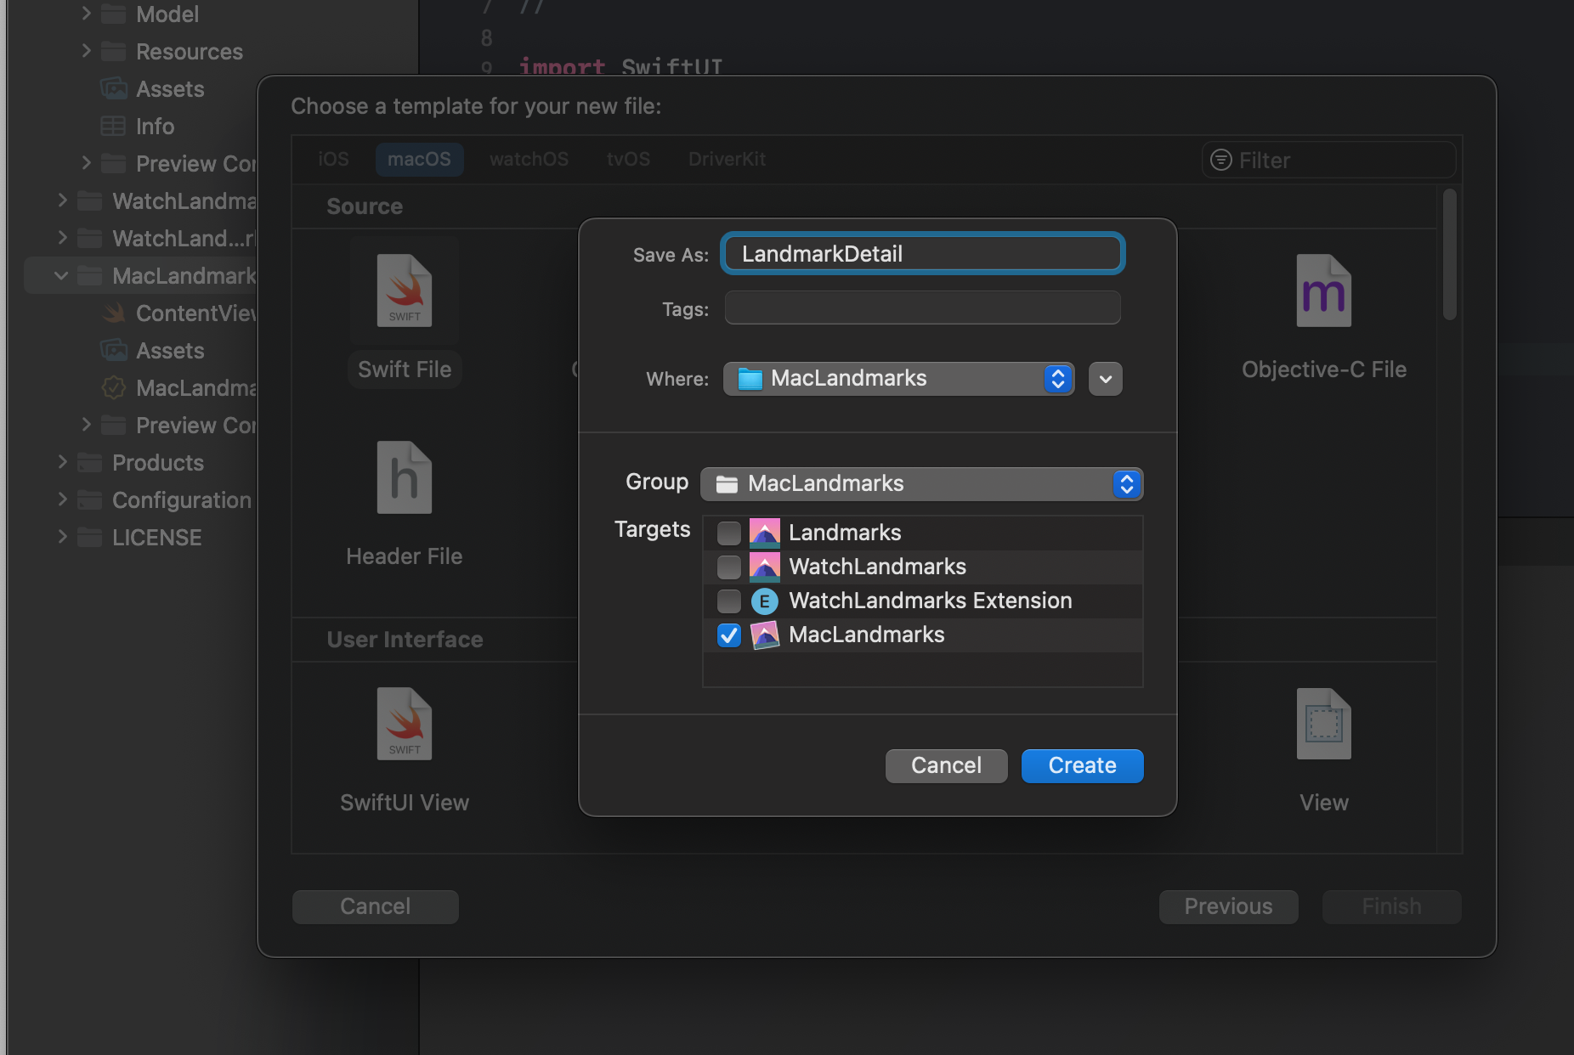Click the Tags input field
Viewport: 1574px width, 1055px height.
922,308
